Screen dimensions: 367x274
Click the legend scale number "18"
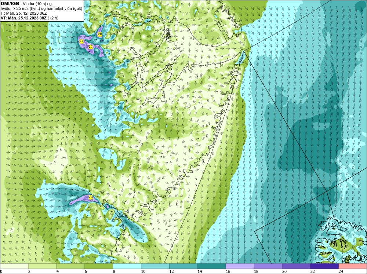click(256, 271)
